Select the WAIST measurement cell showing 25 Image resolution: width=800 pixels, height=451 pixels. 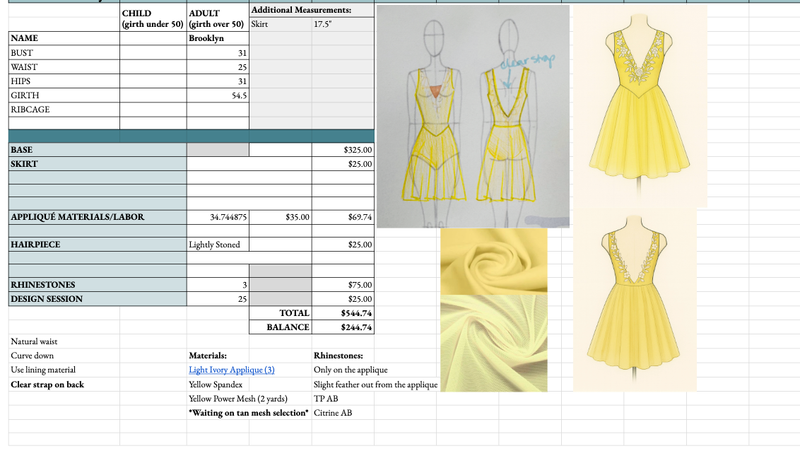pyautogui.click(x=218, y=67)
